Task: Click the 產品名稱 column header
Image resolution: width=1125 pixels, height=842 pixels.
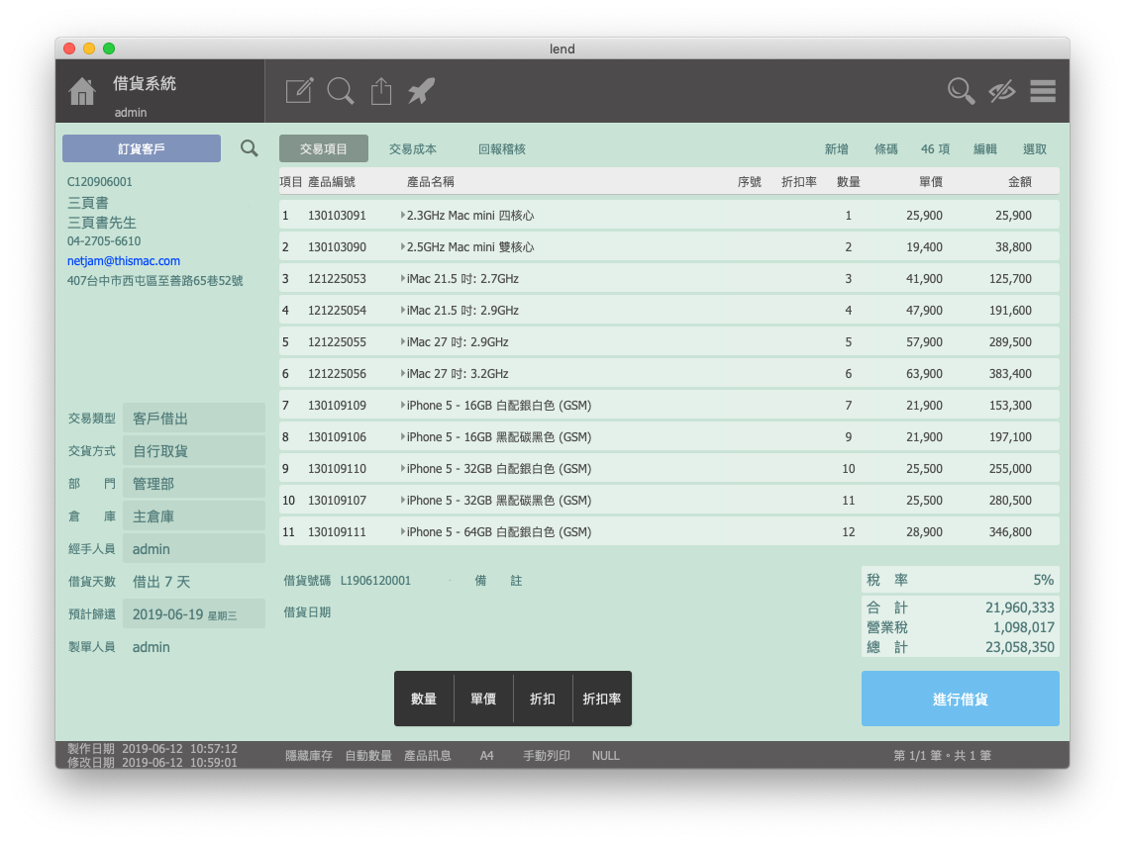Action: [431, 182]
